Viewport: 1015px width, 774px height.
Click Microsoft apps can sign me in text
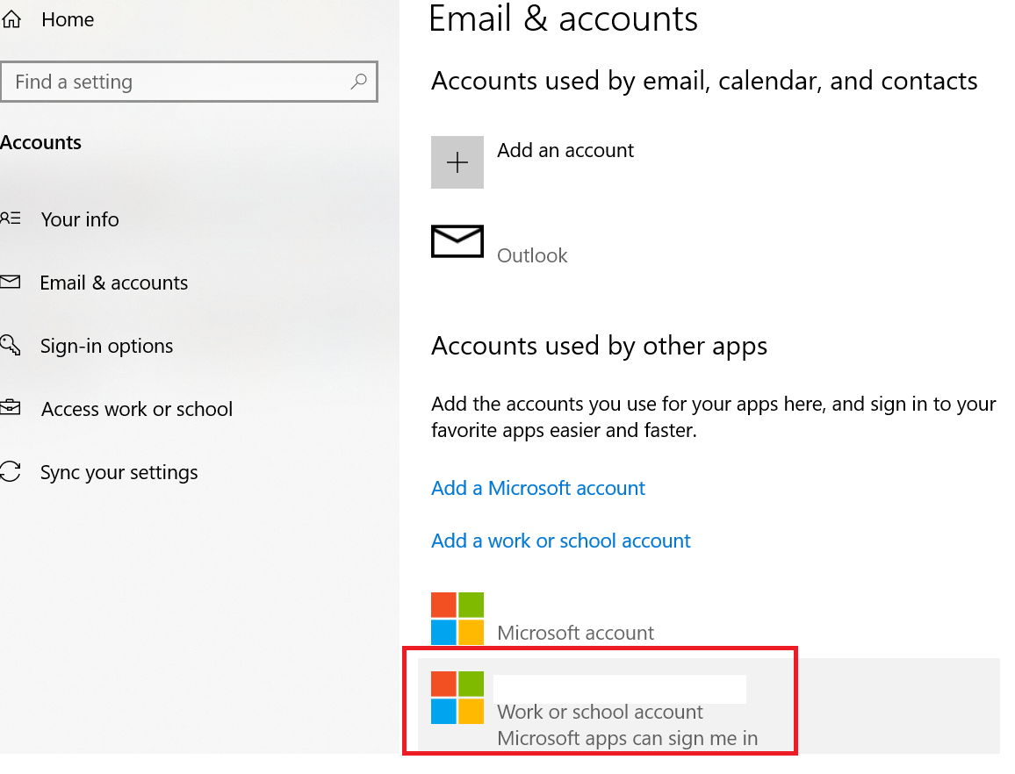click(627, 738)
